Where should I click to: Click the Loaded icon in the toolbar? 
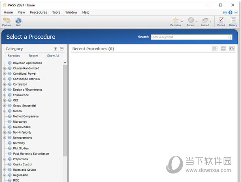(x=205, y=20)
